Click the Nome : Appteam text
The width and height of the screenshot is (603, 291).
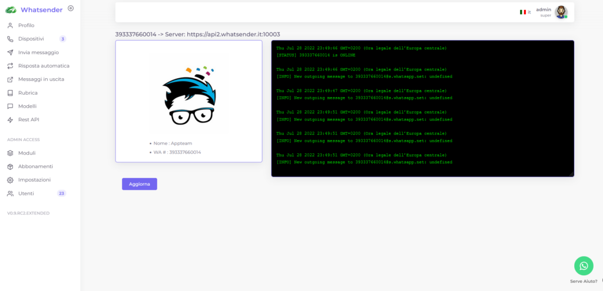[x=173, y=143]
